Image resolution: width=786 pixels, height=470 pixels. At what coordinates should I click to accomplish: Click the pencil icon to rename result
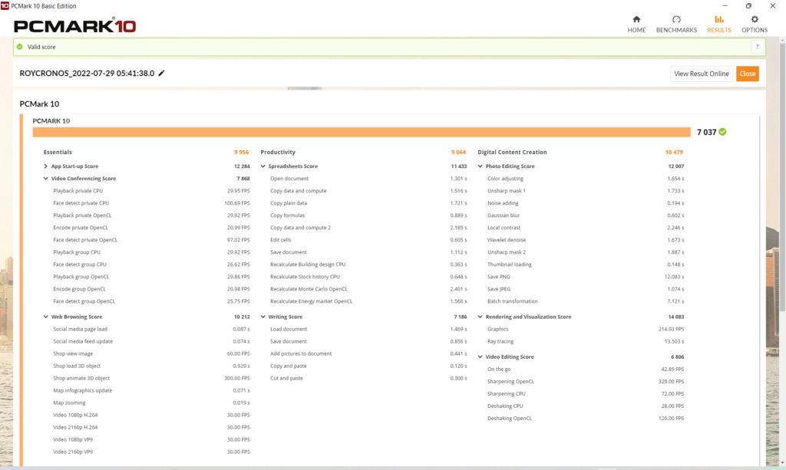tap(161, 73)
